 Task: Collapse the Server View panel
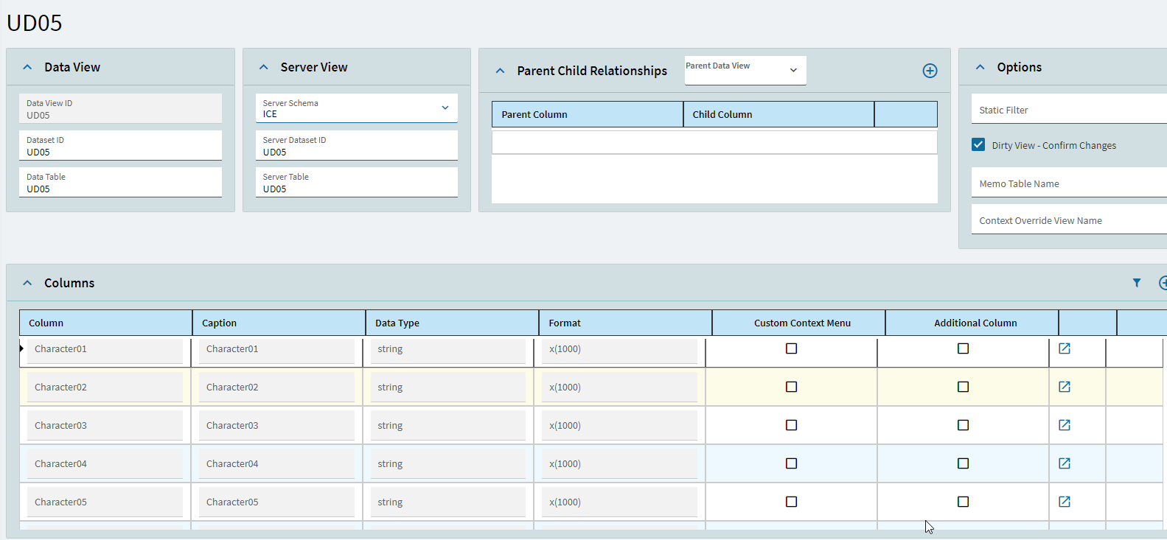[264, 67]
